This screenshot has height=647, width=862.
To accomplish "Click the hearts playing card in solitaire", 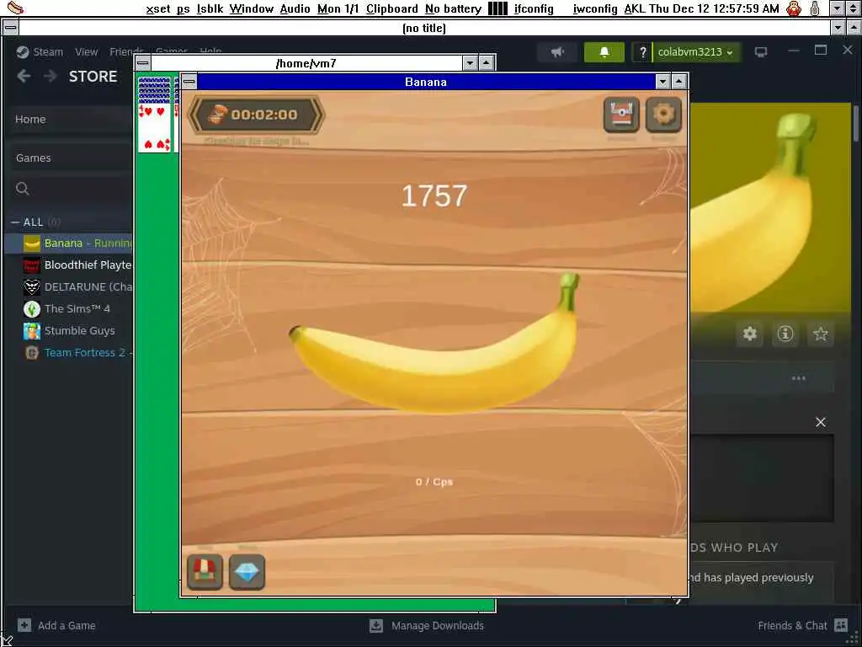I will pos(155,128).
